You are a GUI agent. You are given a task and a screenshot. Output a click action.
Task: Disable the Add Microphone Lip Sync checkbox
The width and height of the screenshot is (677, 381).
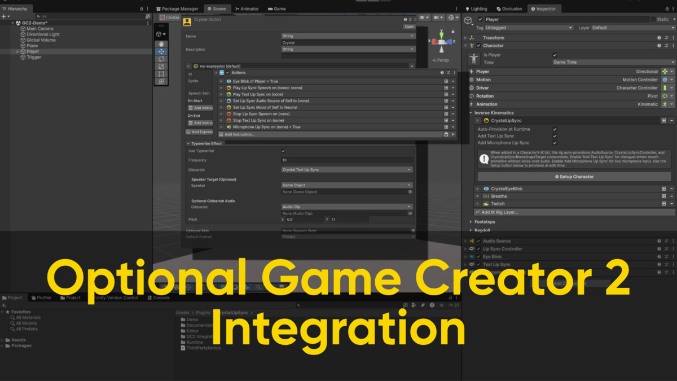pyautogui.click(x=555, y=143)
